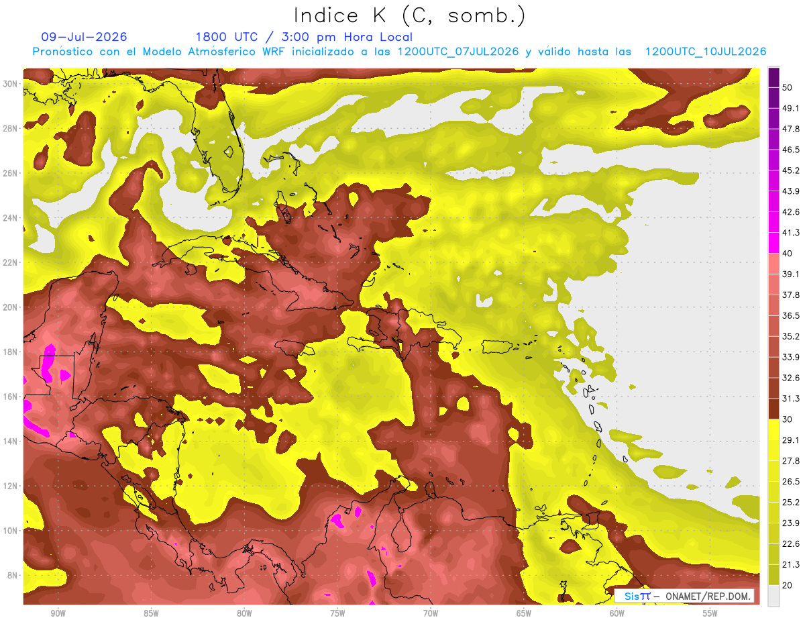Click the date '09-Jul-2026'

coord(84,37)
